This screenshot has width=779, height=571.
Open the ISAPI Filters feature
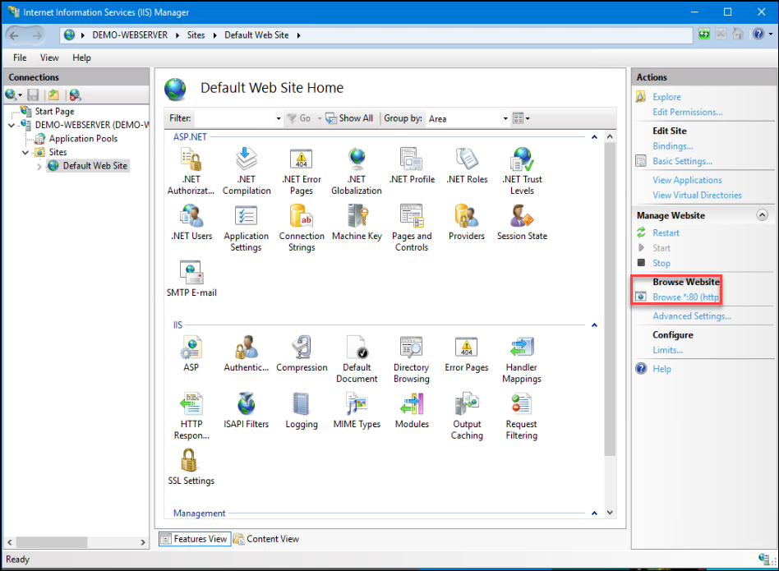pos(246,411)
